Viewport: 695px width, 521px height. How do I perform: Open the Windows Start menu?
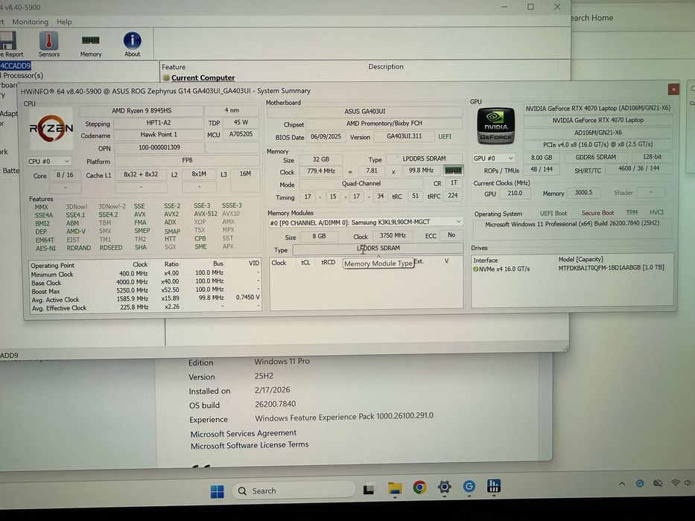(218, 491)
